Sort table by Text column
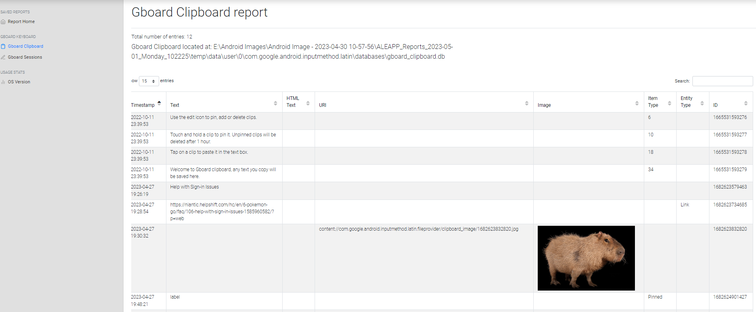 pos(224,103)
